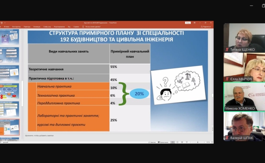The height and width of the screenshot is (163, 265).
Task: Click the fit slide to window icon
Action: (212, 142)
